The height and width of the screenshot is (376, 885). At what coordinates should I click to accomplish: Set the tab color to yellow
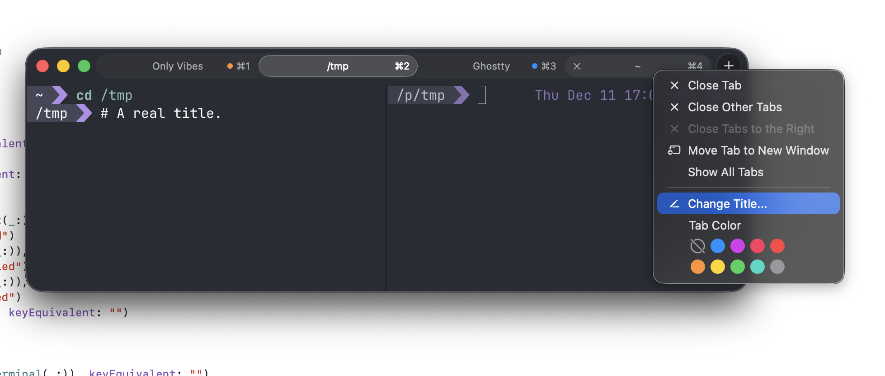pos(717,267)
